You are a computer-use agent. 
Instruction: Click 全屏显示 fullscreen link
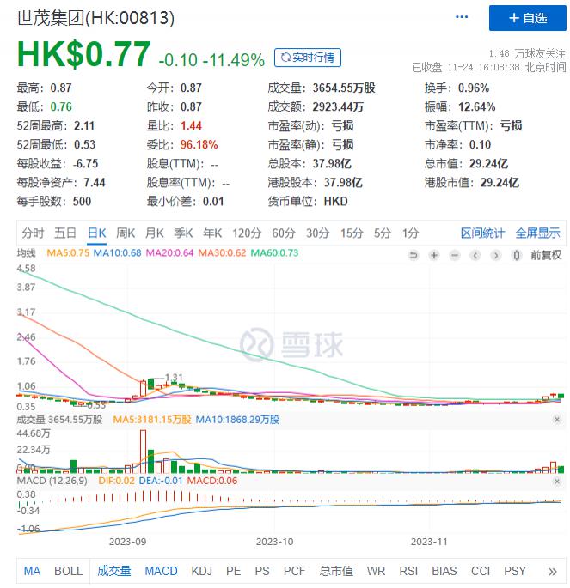537,233
